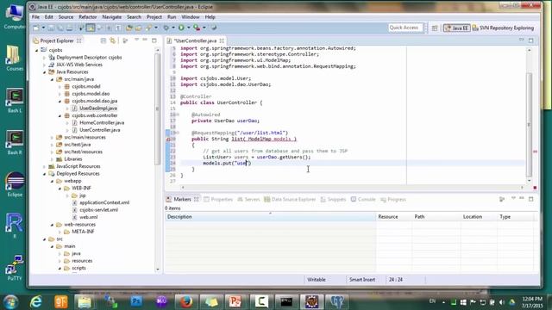This screenshot has height=310, width=552.
Task: Switch to the Console tab
Action: click(x=363, y=199)
